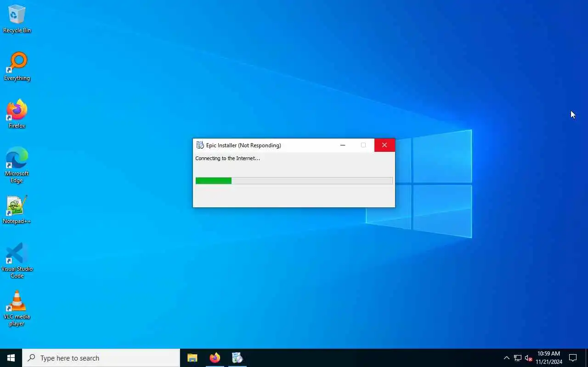Select the Visual Studio Code desktop shortcut
The width and height of the screenshot is (588, 367).
click(x=17, y=261)
